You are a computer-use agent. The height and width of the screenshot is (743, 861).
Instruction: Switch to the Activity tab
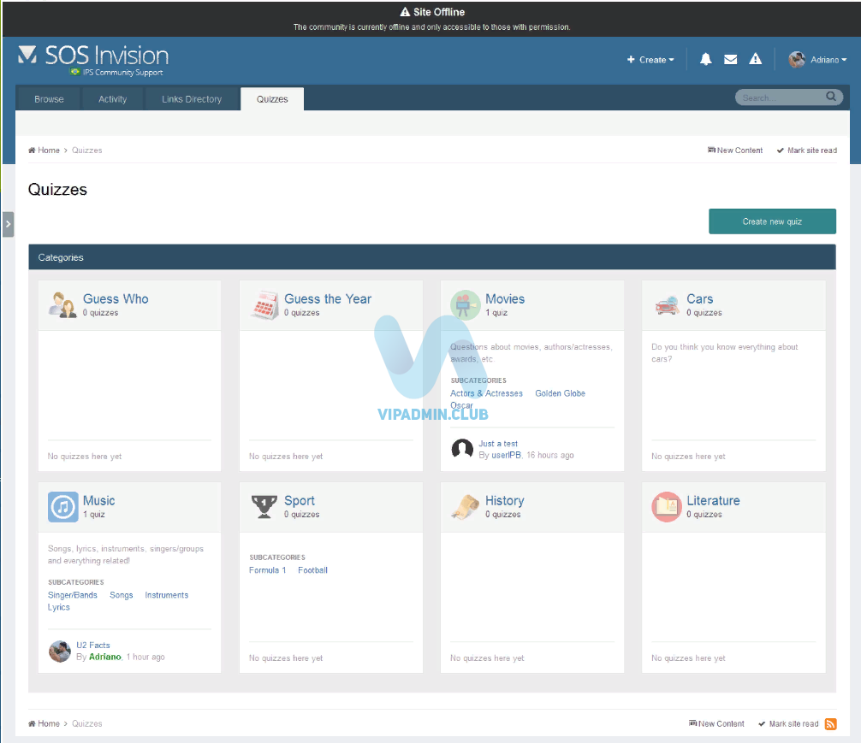coord(113,99)
